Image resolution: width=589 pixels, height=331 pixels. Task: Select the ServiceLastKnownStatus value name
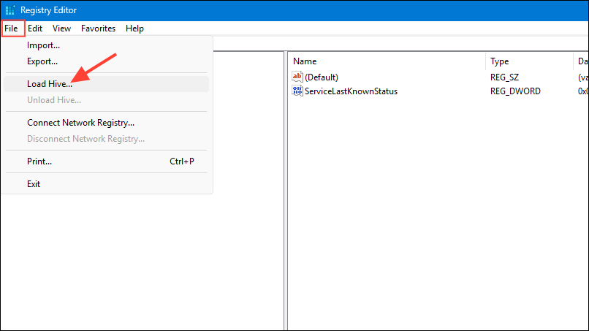351,91
